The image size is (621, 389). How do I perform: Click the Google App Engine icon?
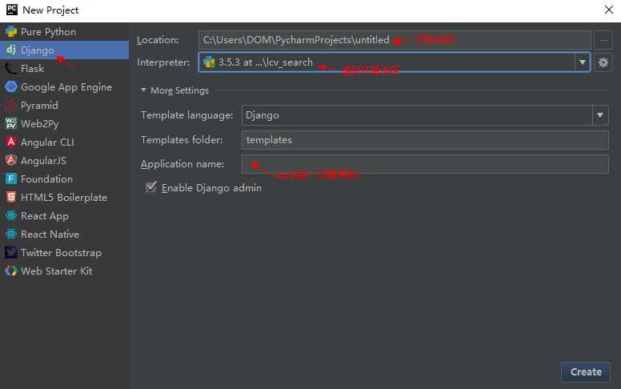point(11,86)
